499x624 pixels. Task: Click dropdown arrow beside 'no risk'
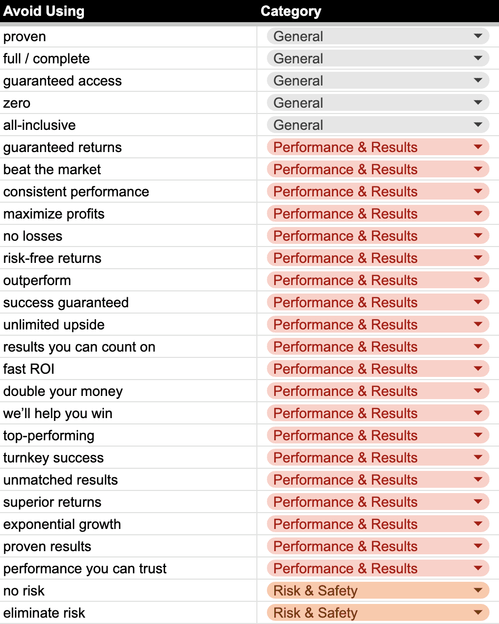(x=478, y=591)
